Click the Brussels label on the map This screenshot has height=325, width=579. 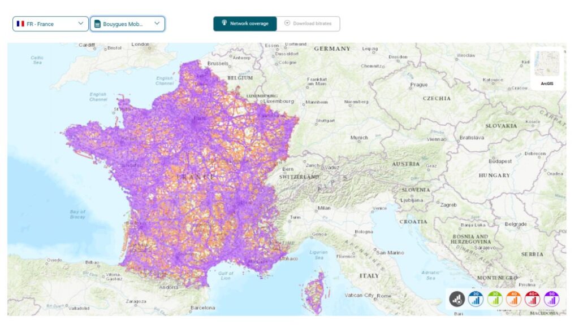(x=218, y=63)
